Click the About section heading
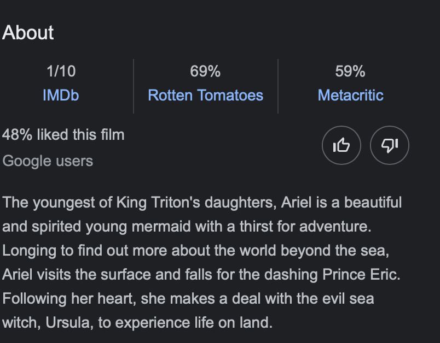The height and width of the screenshot is (343, 440). click(28, 33)
